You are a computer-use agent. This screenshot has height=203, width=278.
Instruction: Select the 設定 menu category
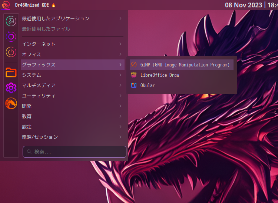(x=73, y=127)
